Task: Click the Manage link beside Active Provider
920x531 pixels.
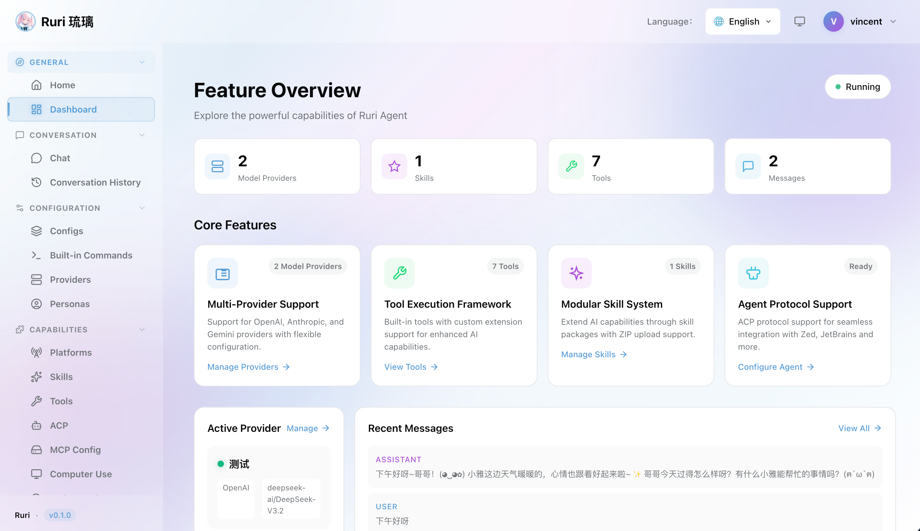Action: (308, 428)
